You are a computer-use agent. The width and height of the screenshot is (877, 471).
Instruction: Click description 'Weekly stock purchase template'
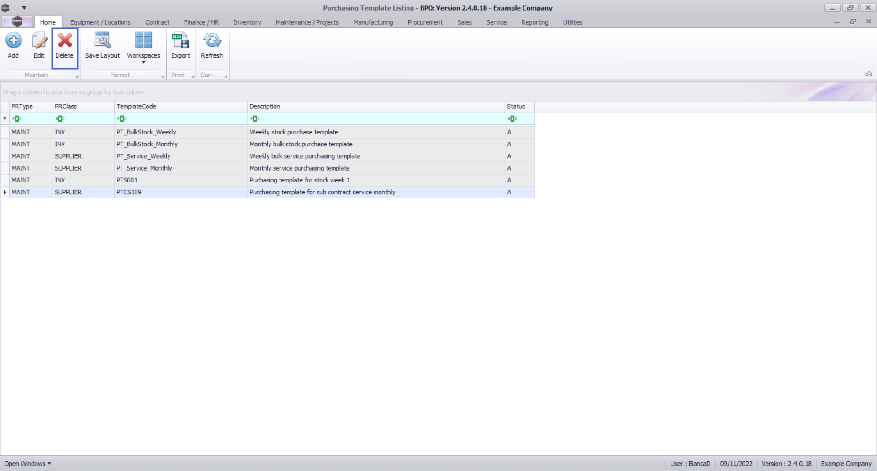[x=294, y=132]
